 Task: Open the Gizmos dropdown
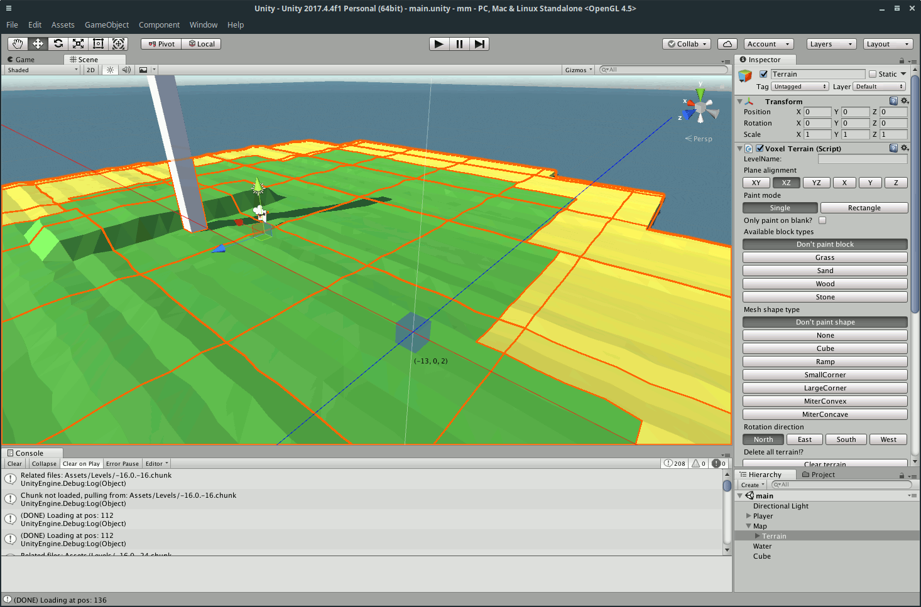(578, 70)
